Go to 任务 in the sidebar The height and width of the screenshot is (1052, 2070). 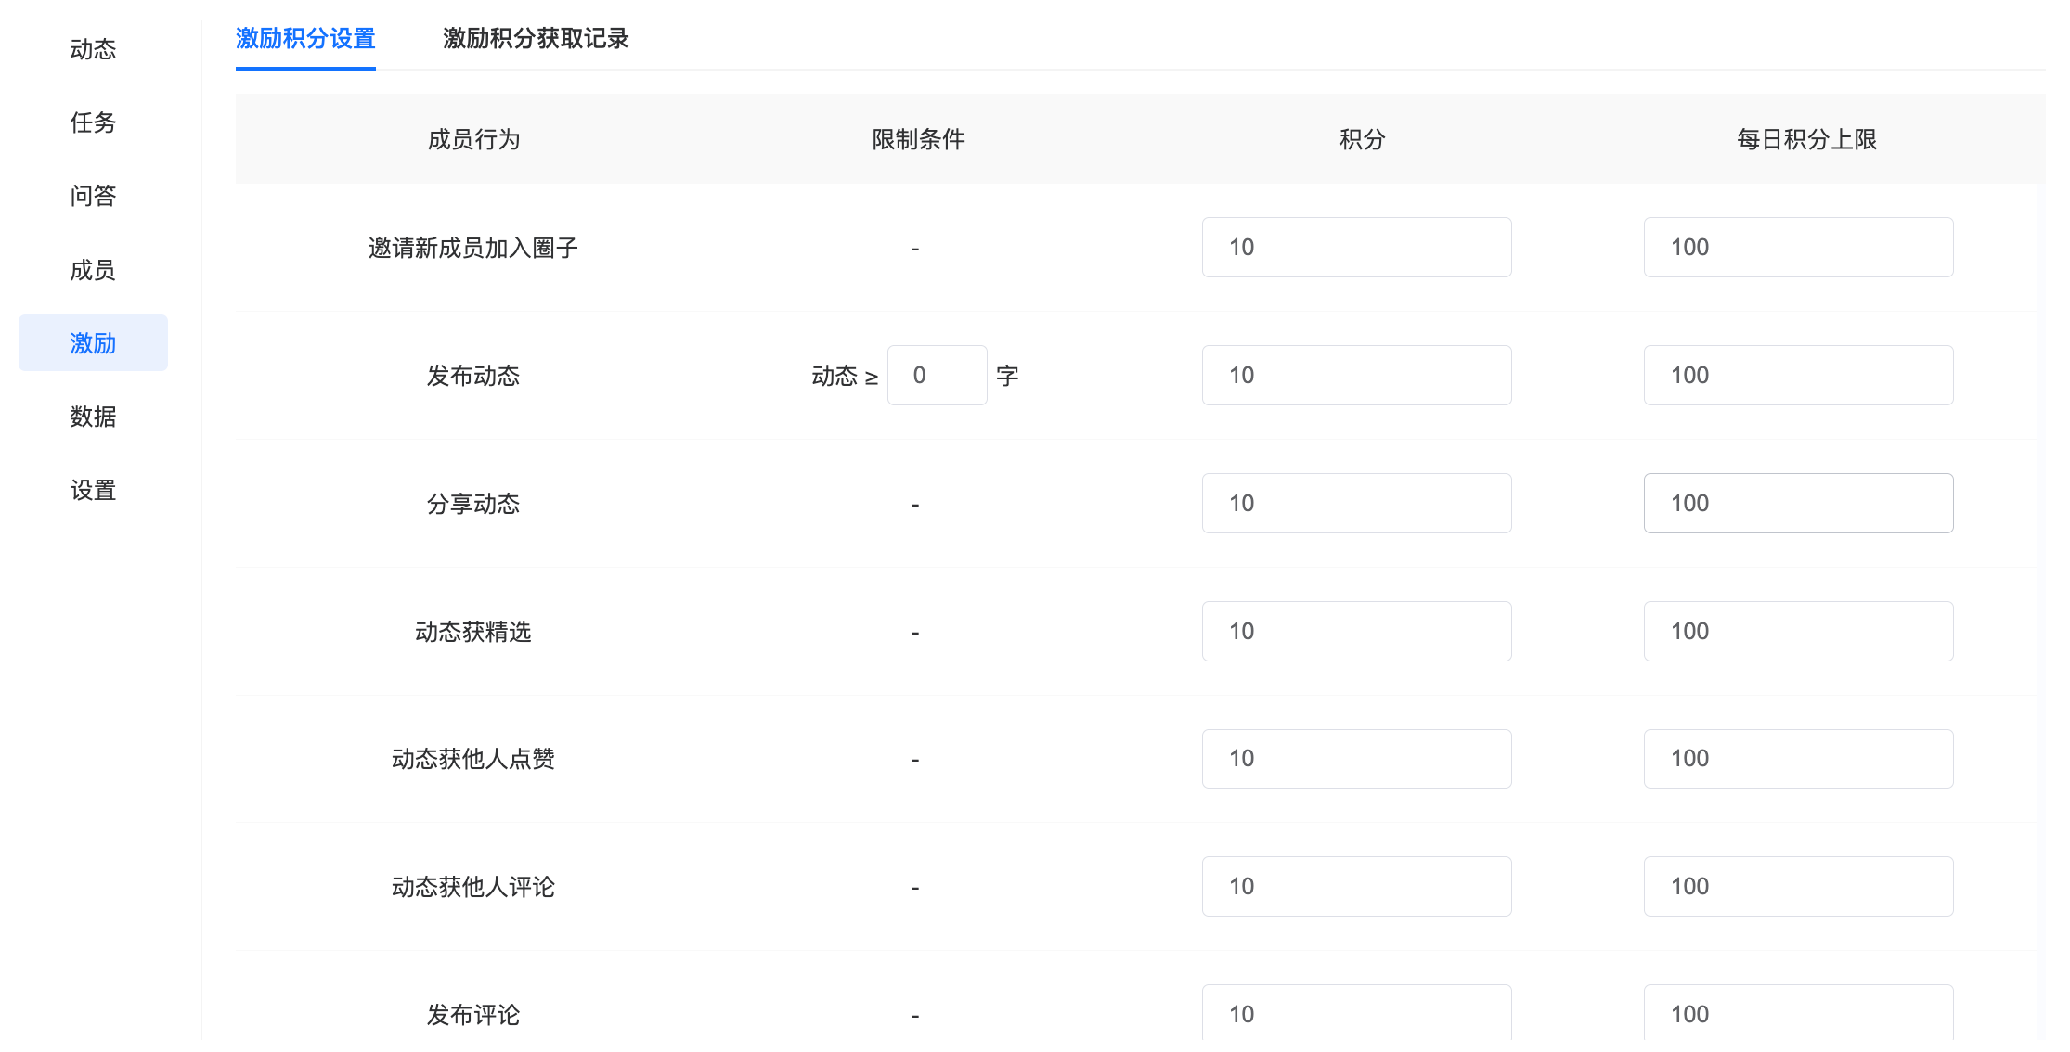[x=93, y=122]
